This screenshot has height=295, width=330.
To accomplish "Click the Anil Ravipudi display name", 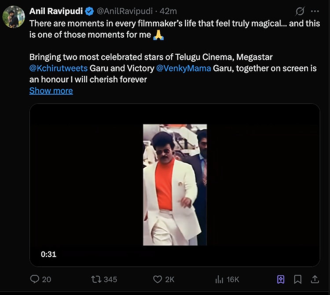I will pos(55,11).
